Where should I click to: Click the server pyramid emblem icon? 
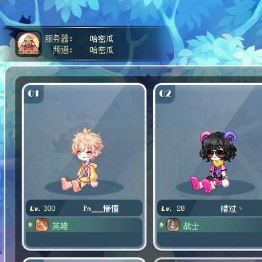click(x=28, y=44)
